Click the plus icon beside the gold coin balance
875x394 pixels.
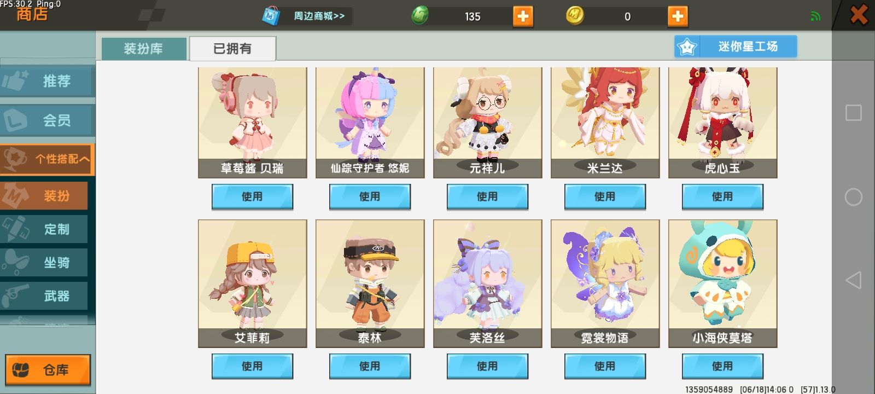pos(678,16)
